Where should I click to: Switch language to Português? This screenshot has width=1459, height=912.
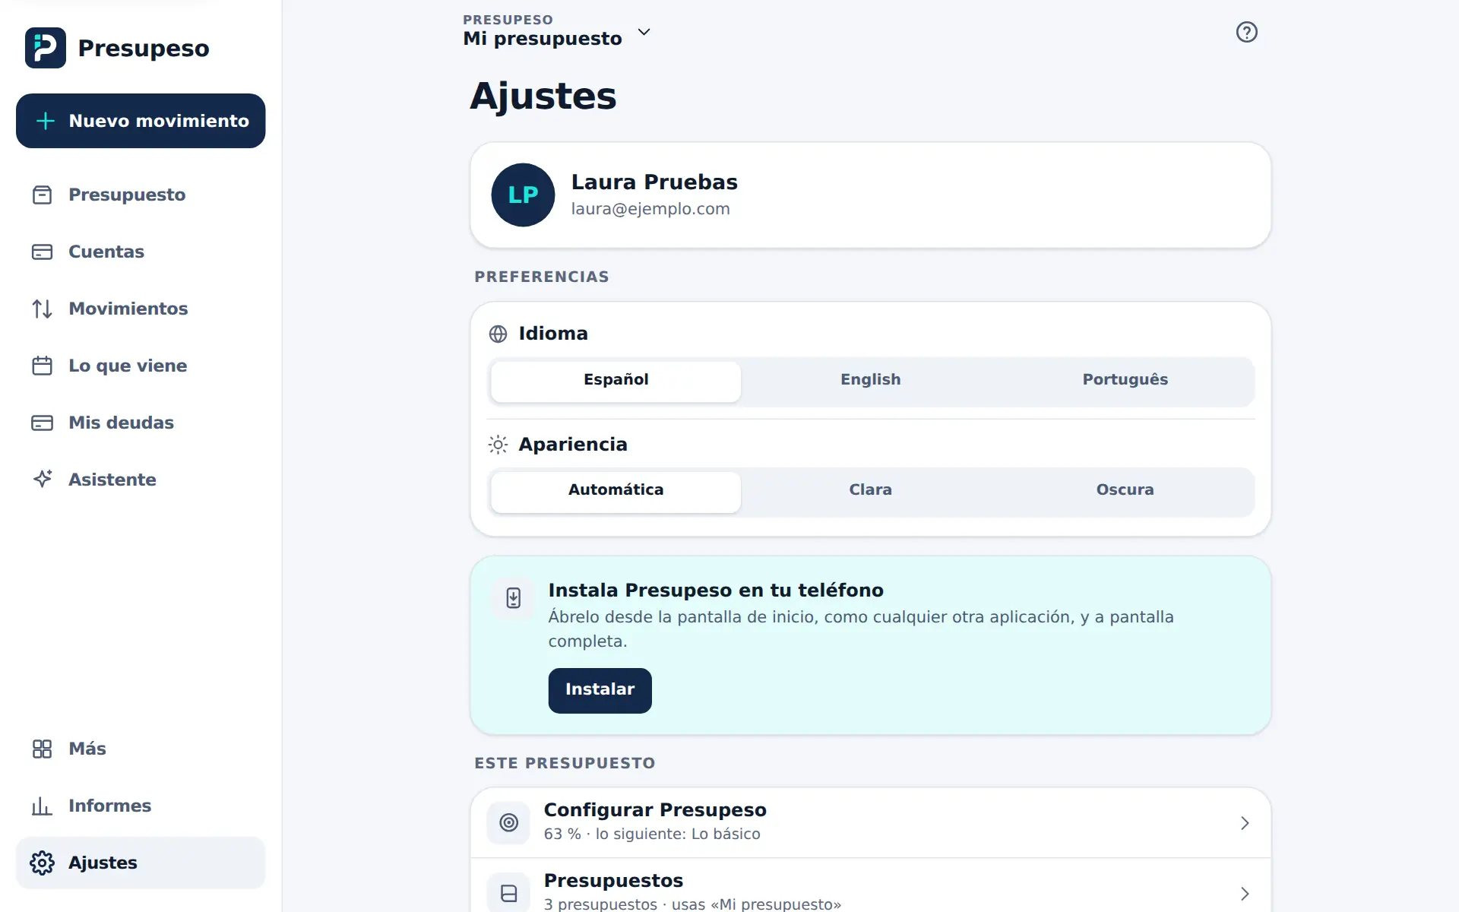click(x=1125, y=381)
